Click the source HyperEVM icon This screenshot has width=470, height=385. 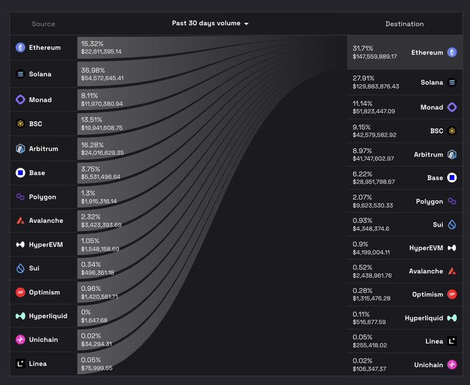pos(20,244)
